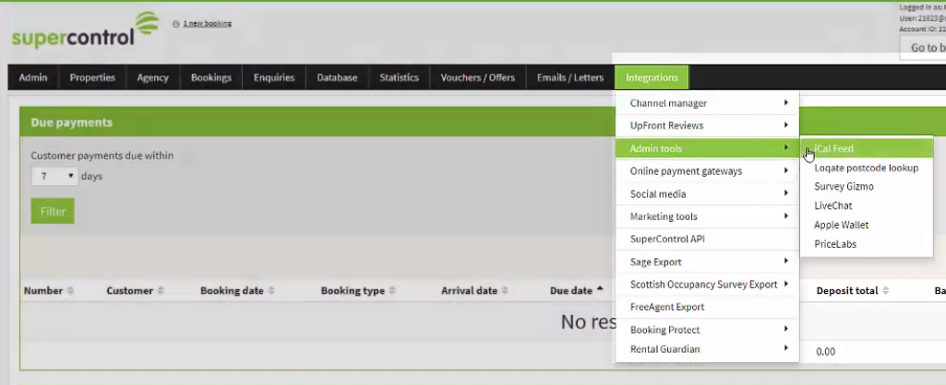
Task: Select LiveChat integration
Action: click(x=867, y=206)
